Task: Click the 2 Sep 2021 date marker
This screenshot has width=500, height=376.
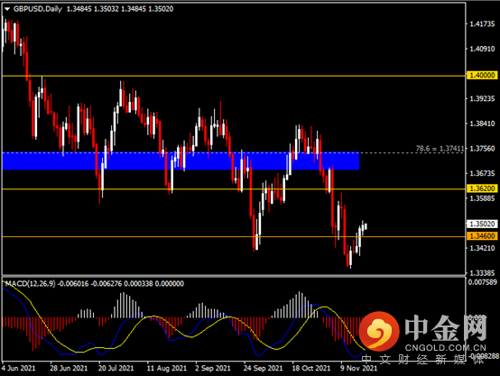Action: click(x=213, y=369)
